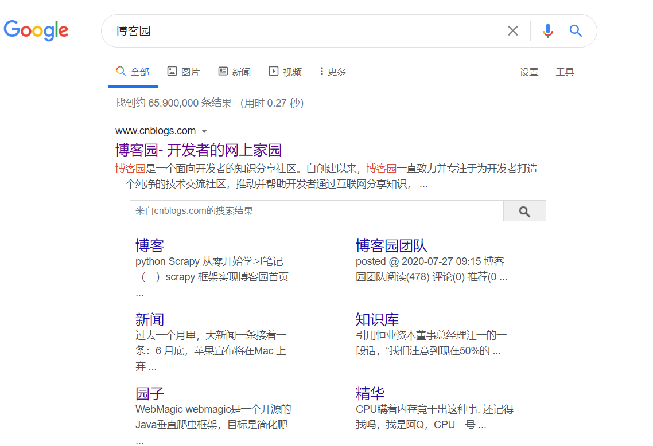This screenshot has height=446, width=653.
Task: Click the blue magnifier search icon
Action: [576, 31]
